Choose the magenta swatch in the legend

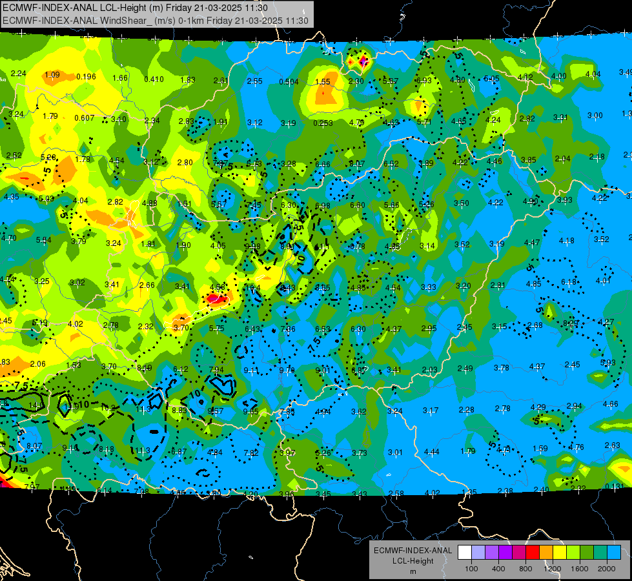tap(519, 553)
